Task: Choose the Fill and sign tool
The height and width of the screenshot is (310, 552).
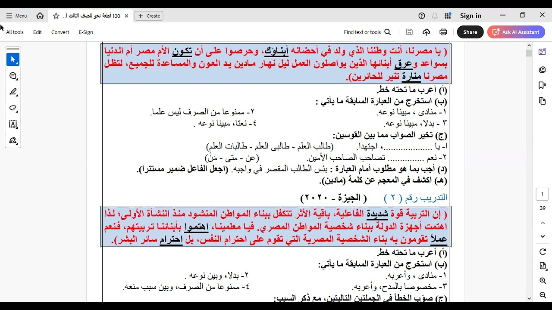Action: [x=13, y=140]
